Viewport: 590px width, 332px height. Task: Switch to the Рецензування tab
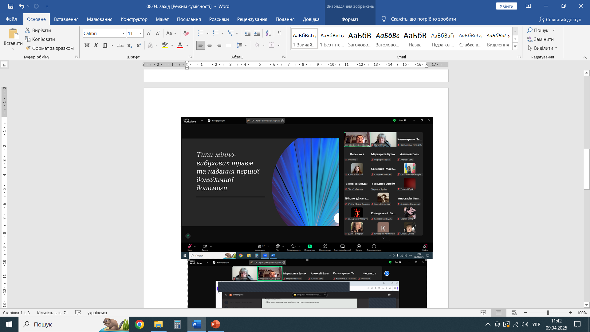coord(252,19)
